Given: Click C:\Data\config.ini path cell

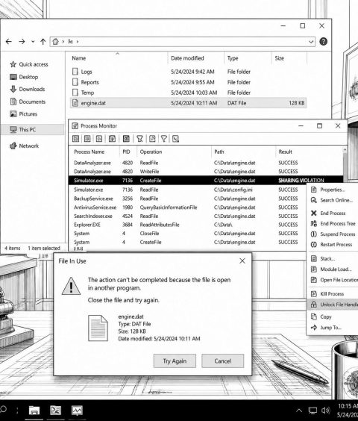Looking at the screenshot, I should coord(233,190).
